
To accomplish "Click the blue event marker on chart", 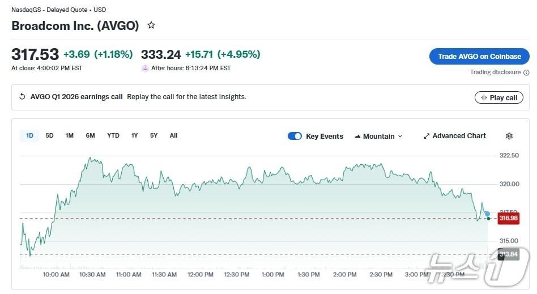I will pos(487,214).
